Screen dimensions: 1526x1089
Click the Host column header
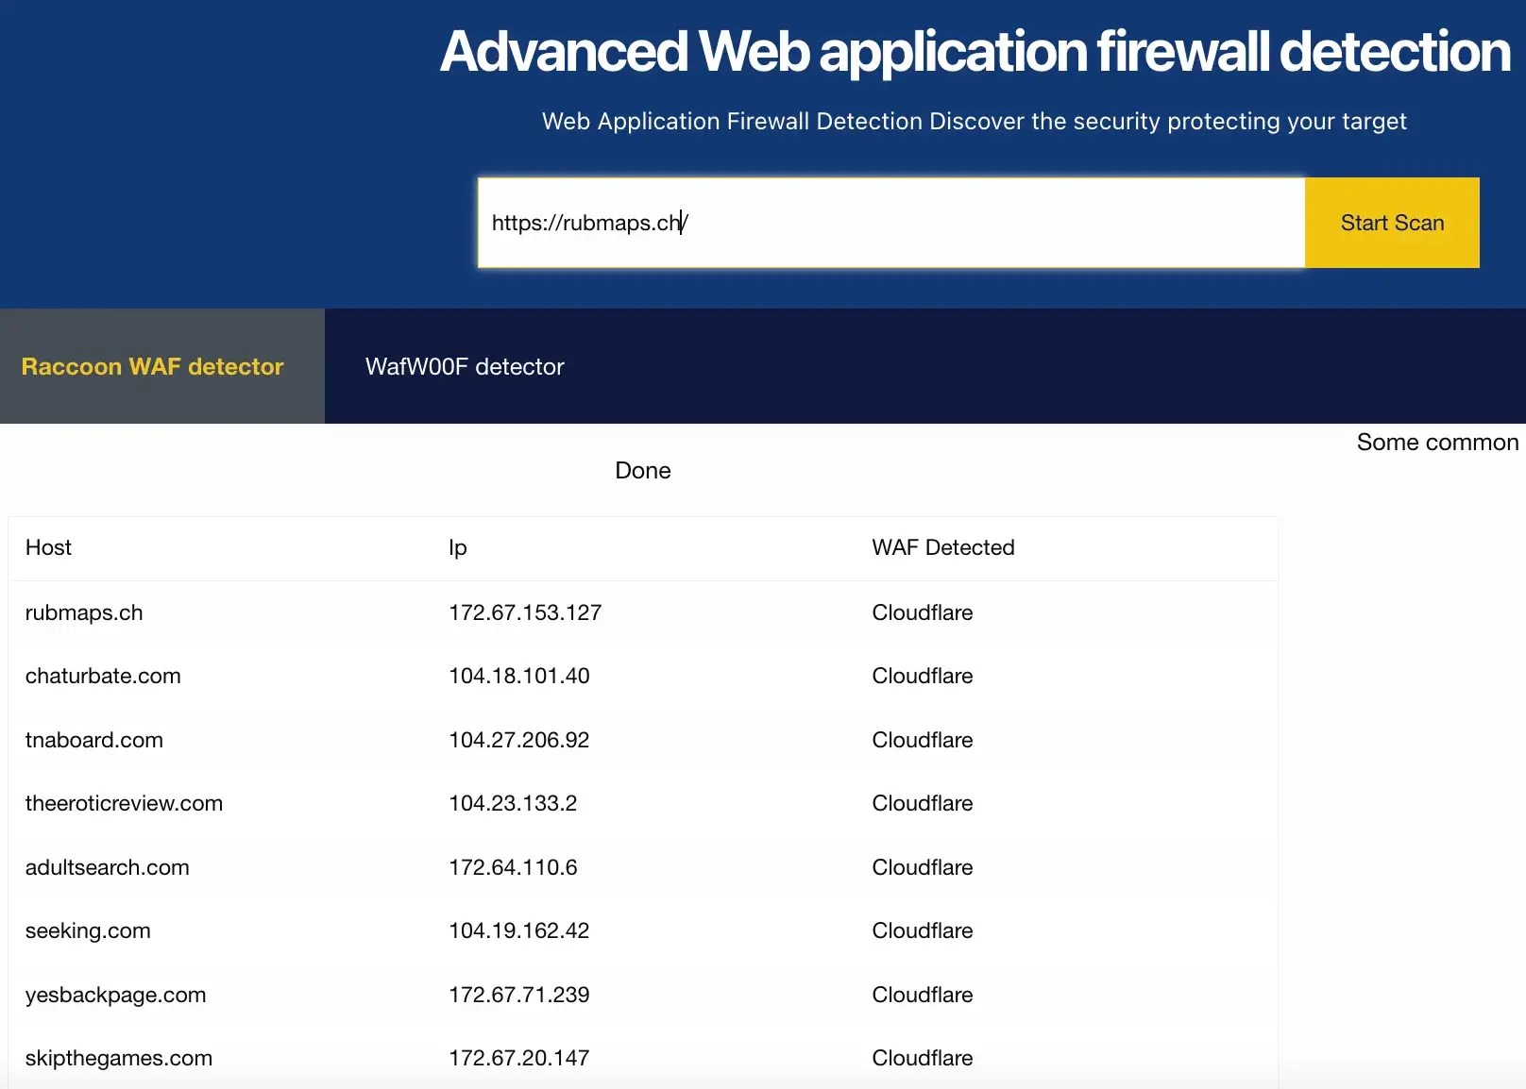click(48, 547)
